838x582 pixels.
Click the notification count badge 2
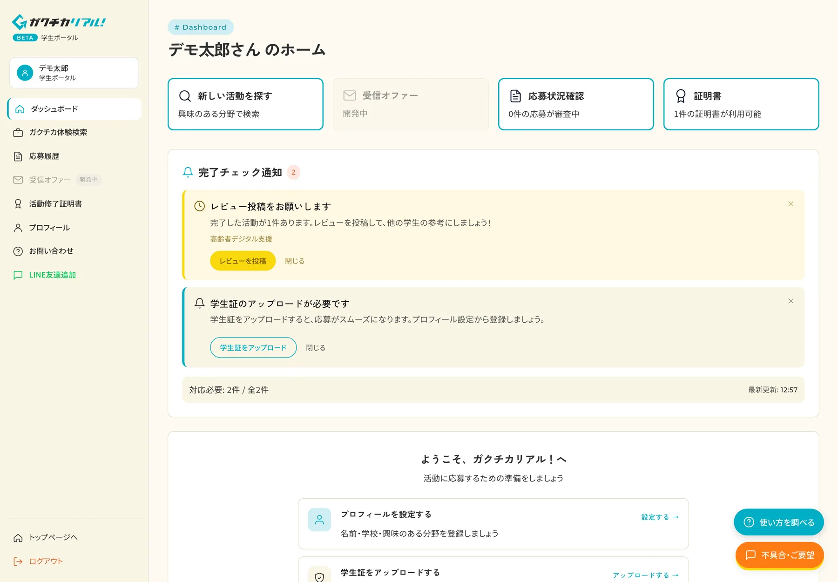[x=293, y=172]
